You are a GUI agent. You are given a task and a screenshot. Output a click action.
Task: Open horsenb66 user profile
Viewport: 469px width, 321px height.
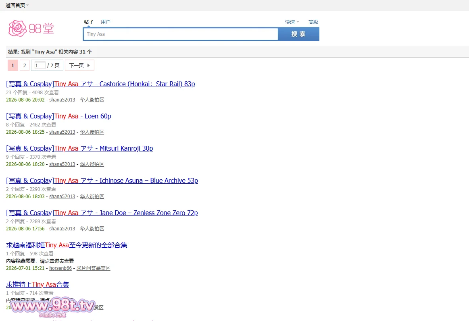coord(60,268)
